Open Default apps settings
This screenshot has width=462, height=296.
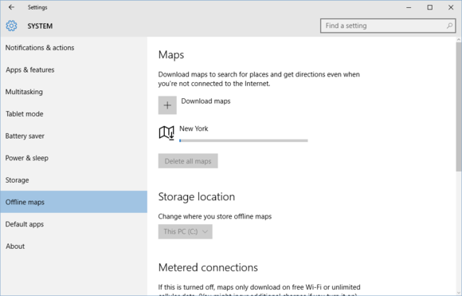[x=73, y=224]
